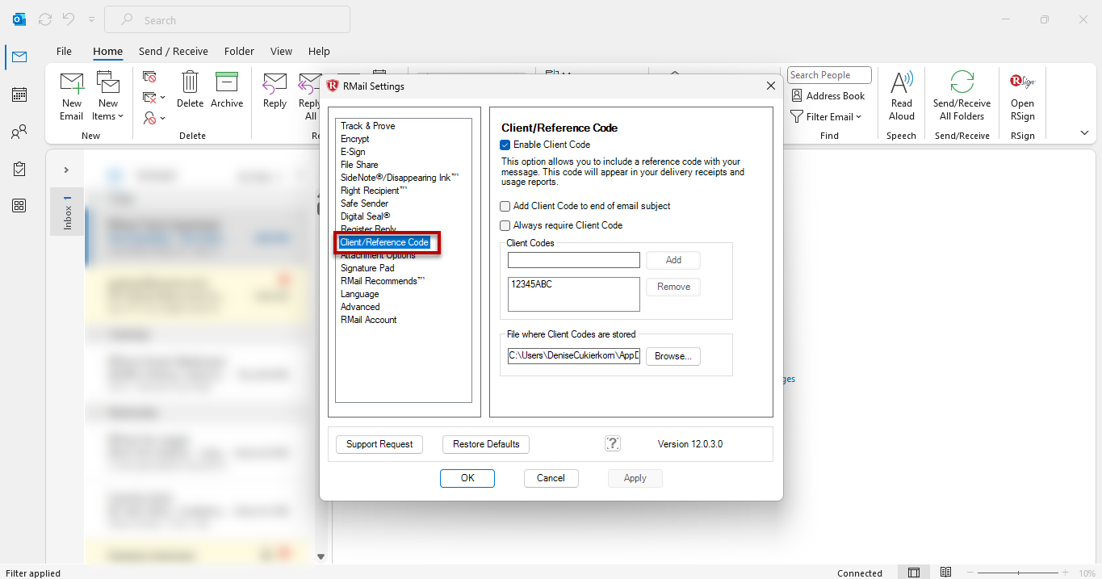1102x579 pixels.
Task: Open the Folder ribbon tab
Action: (239, 51)
